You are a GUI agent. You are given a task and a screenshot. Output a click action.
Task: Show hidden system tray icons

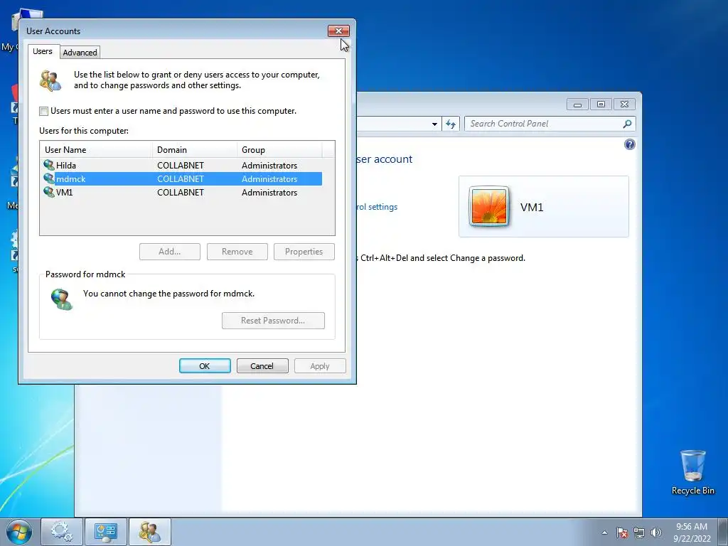(604, 532)
